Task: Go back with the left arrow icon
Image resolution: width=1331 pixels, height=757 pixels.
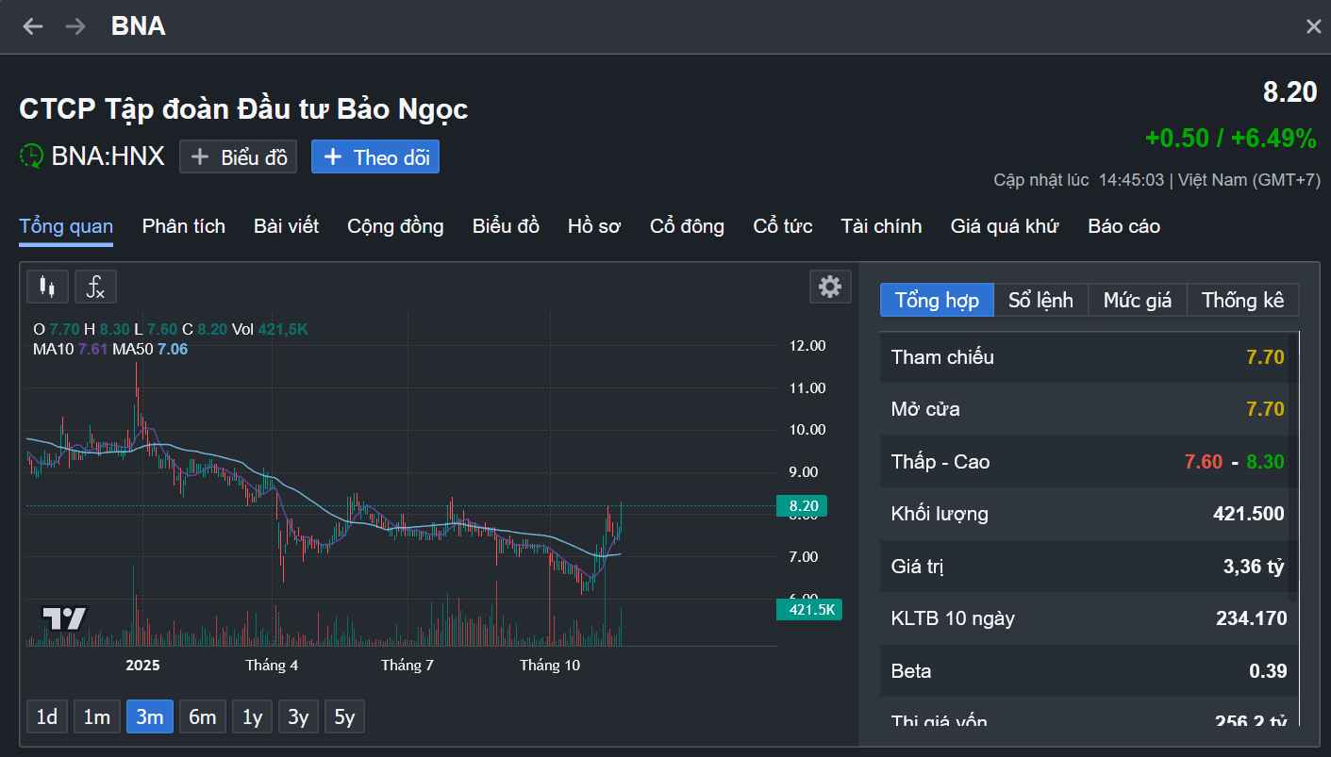Action: coord(33,26)
